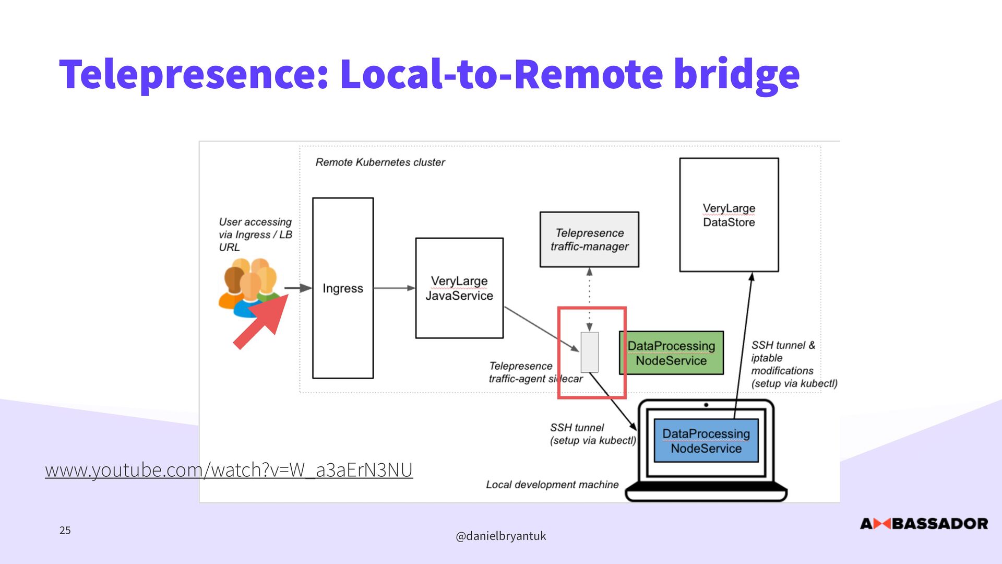Click the 'User accessing via Ingress' label
1002x564 pixels.
(x=255, y=234)
